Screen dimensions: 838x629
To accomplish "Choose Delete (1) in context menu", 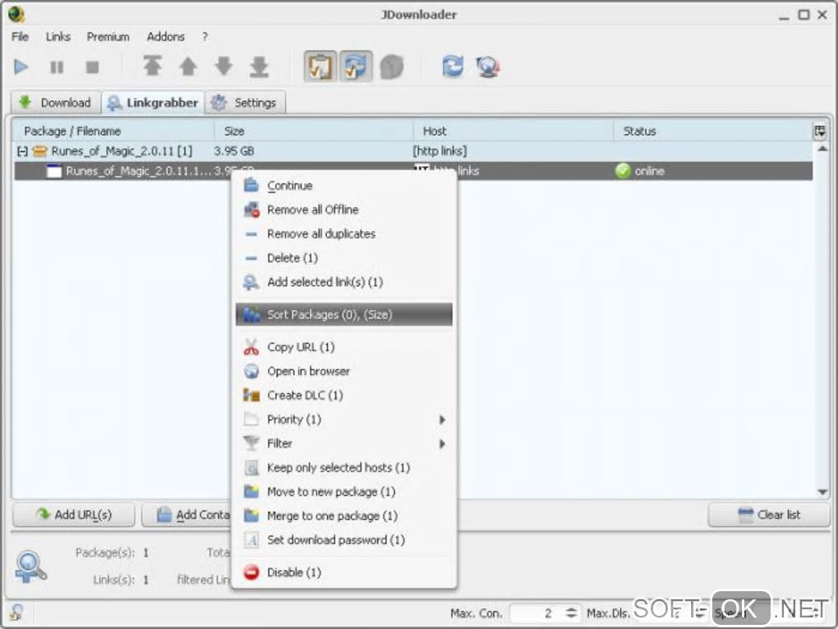I will click(343, 258).
